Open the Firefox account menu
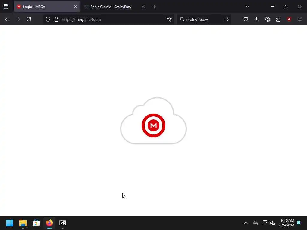The image size is (307, 230). pos(267,19)
